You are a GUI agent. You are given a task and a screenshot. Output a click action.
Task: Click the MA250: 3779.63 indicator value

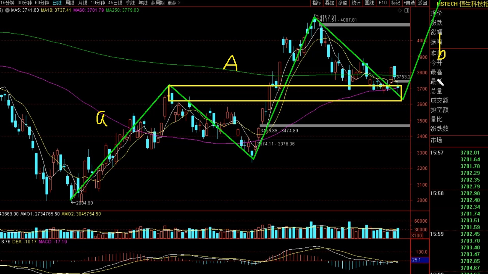(x=122, y=10)
